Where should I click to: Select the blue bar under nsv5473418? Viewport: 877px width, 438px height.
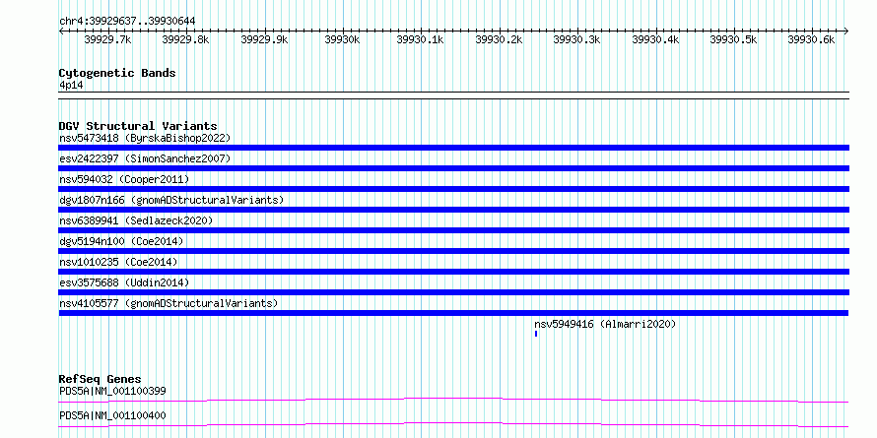pos(454,148)
